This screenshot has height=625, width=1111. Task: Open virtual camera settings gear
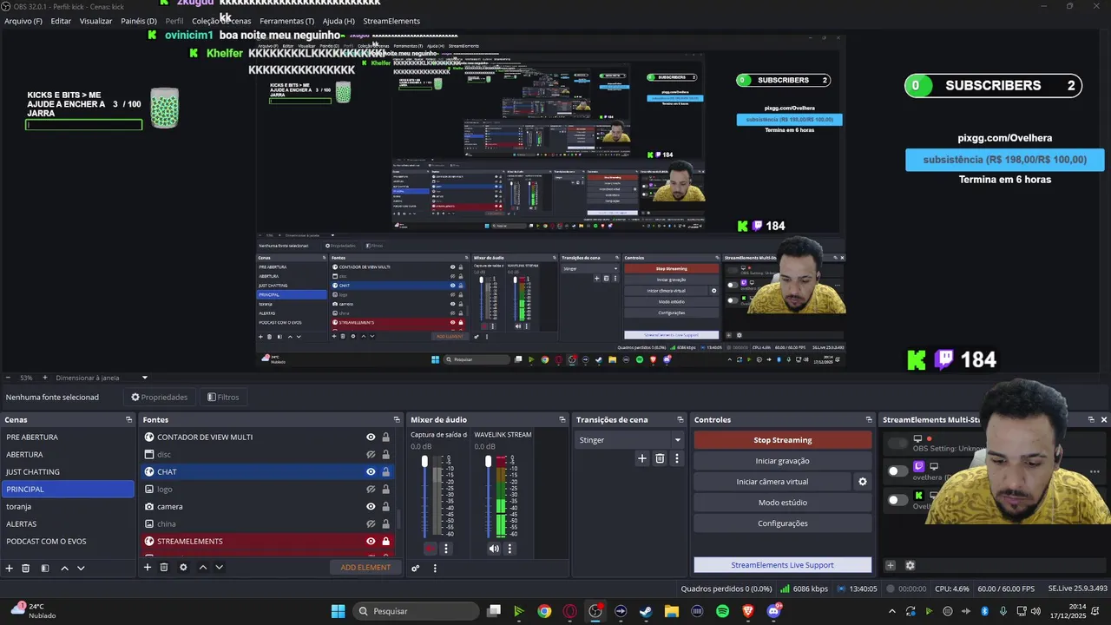[x=863, y=482]
